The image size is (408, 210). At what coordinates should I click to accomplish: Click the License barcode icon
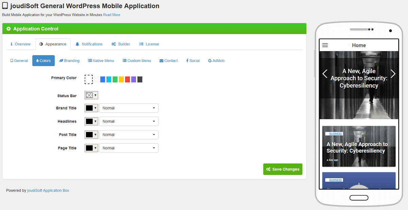click(x=141, y=44)
